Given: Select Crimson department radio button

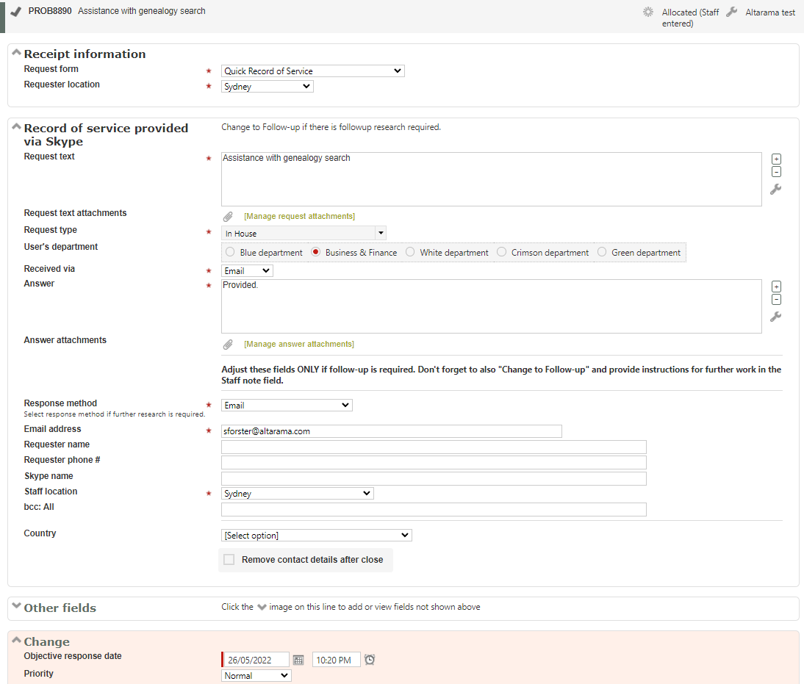Looking at the screenshot, I should [501, 252].
